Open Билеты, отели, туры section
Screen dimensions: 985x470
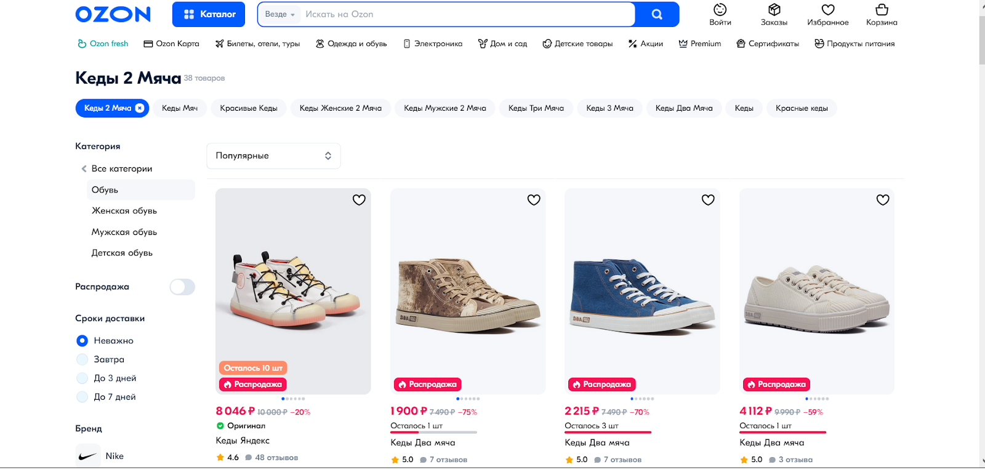257,44
